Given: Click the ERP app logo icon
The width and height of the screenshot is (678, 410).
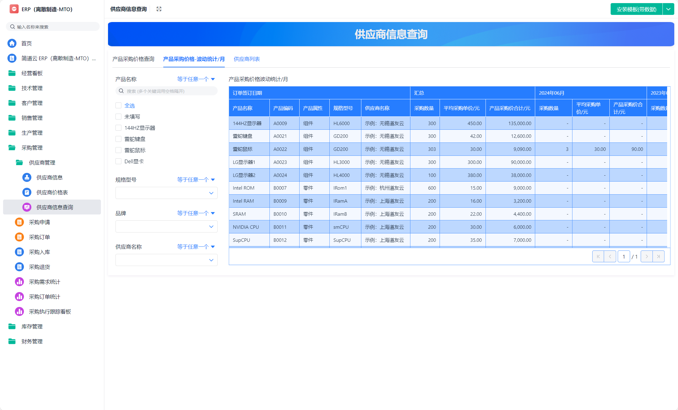Looking at the screenshot, I should (14, 9).
